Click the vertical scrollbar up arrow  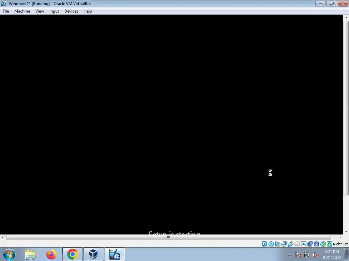[x=346, y=18]
